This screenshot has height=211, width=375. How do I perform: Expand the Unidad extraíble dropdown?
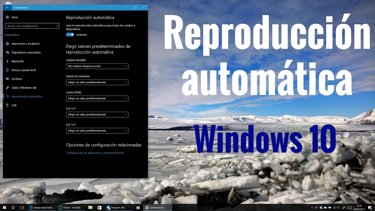[x=97, y=66]
